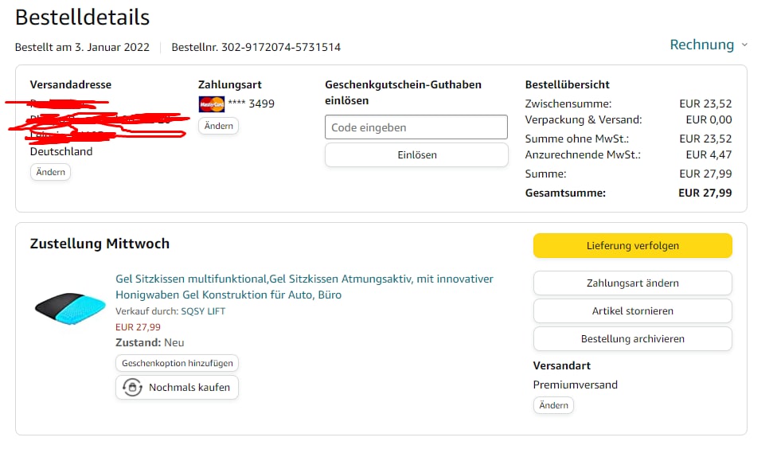Click the Gesamtsumme EUR 27,99 amount

point(705,193)
